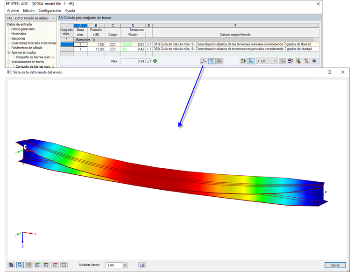Click the position cell 15.00
Screen dimensions: 355x272
(x=96, y=49)
